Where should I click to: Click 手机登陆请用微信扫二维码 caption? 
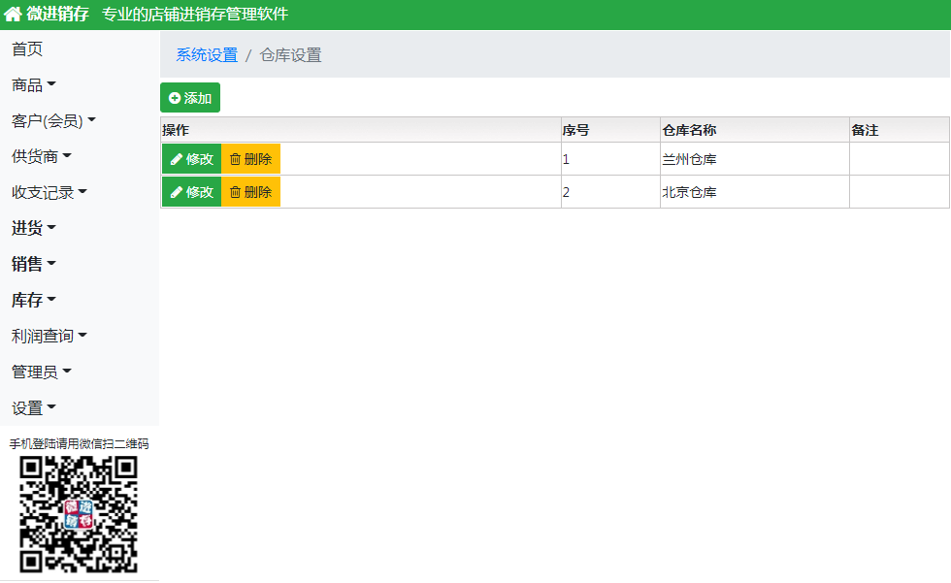point(79,443)
